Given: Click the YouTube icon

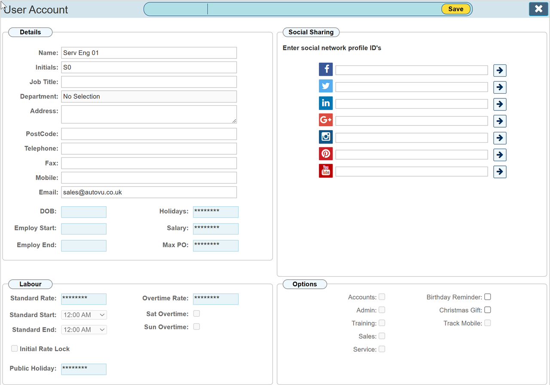Looking at the screenshot, I should coord(326,171).
